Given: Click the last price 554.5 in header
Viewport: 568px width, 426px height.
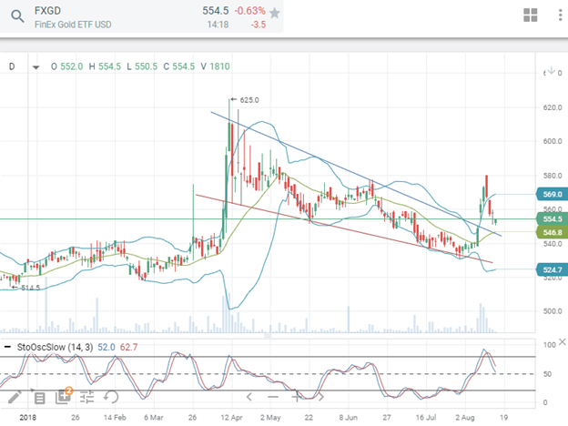Looking at the screenshot, I should (216, 11).
